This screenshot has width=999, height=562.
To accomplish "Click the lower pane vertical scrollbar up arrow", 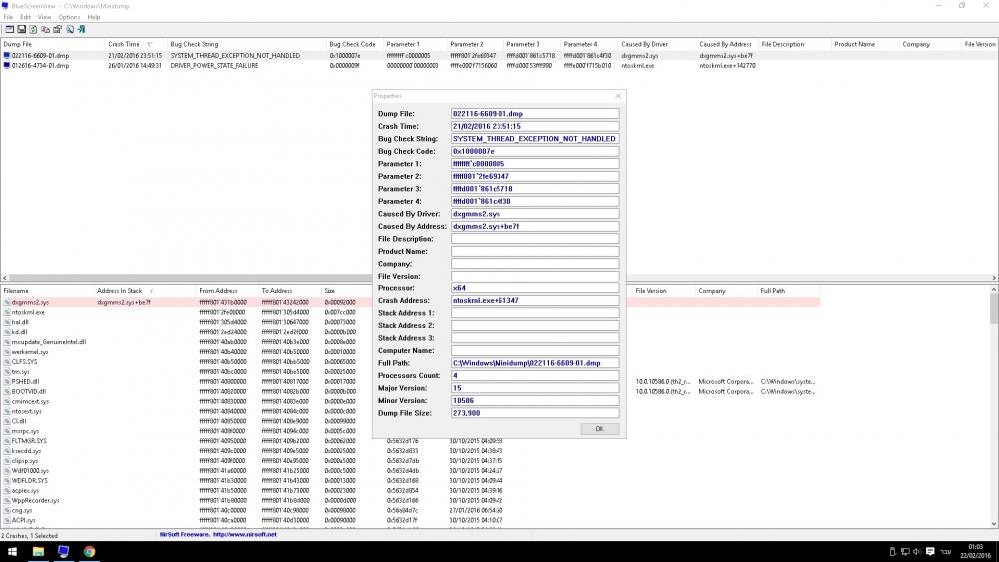I will point(994,290).
